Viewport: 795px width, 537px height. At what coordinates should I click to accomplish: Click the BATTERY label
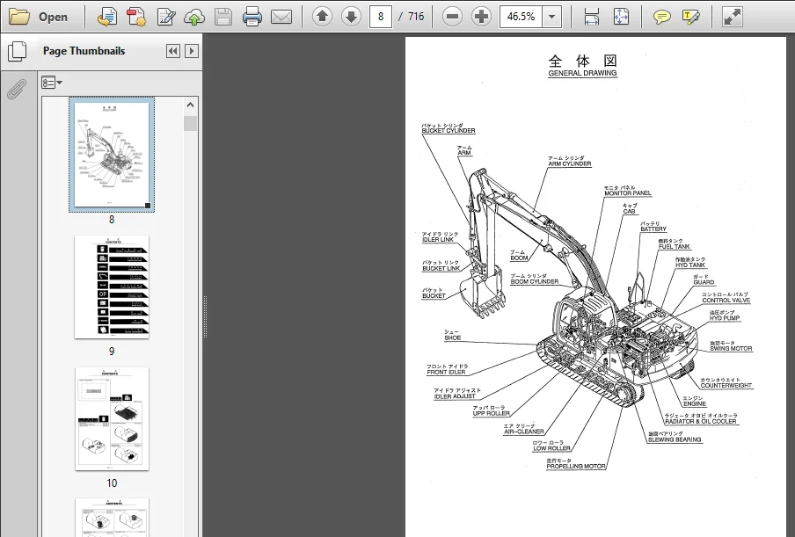(x=653, y=229)
